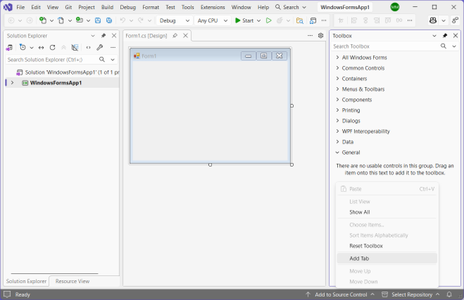Click the View Code icon in Solution Explorer
The image size is (464, 300).
point(88,48)
